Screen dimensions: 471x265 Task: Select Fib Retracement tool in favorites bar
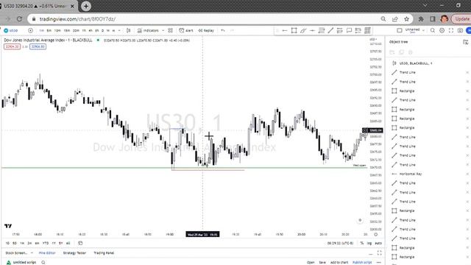tap(322, 31)
